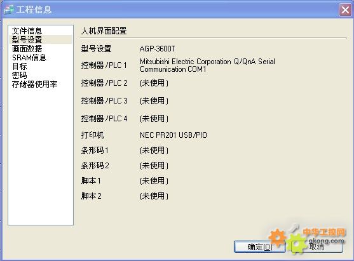The width and height of the screenshot is (354, 261).
Task: Click (未使用) value beside 控制器/PLC 3
Action: [x=154, y=100]
